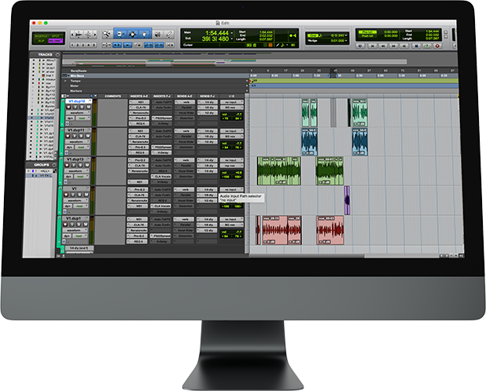This screenshot has height=391, width=486.
Task: Record-enable track V1.dup10
Action: [68, 107]
